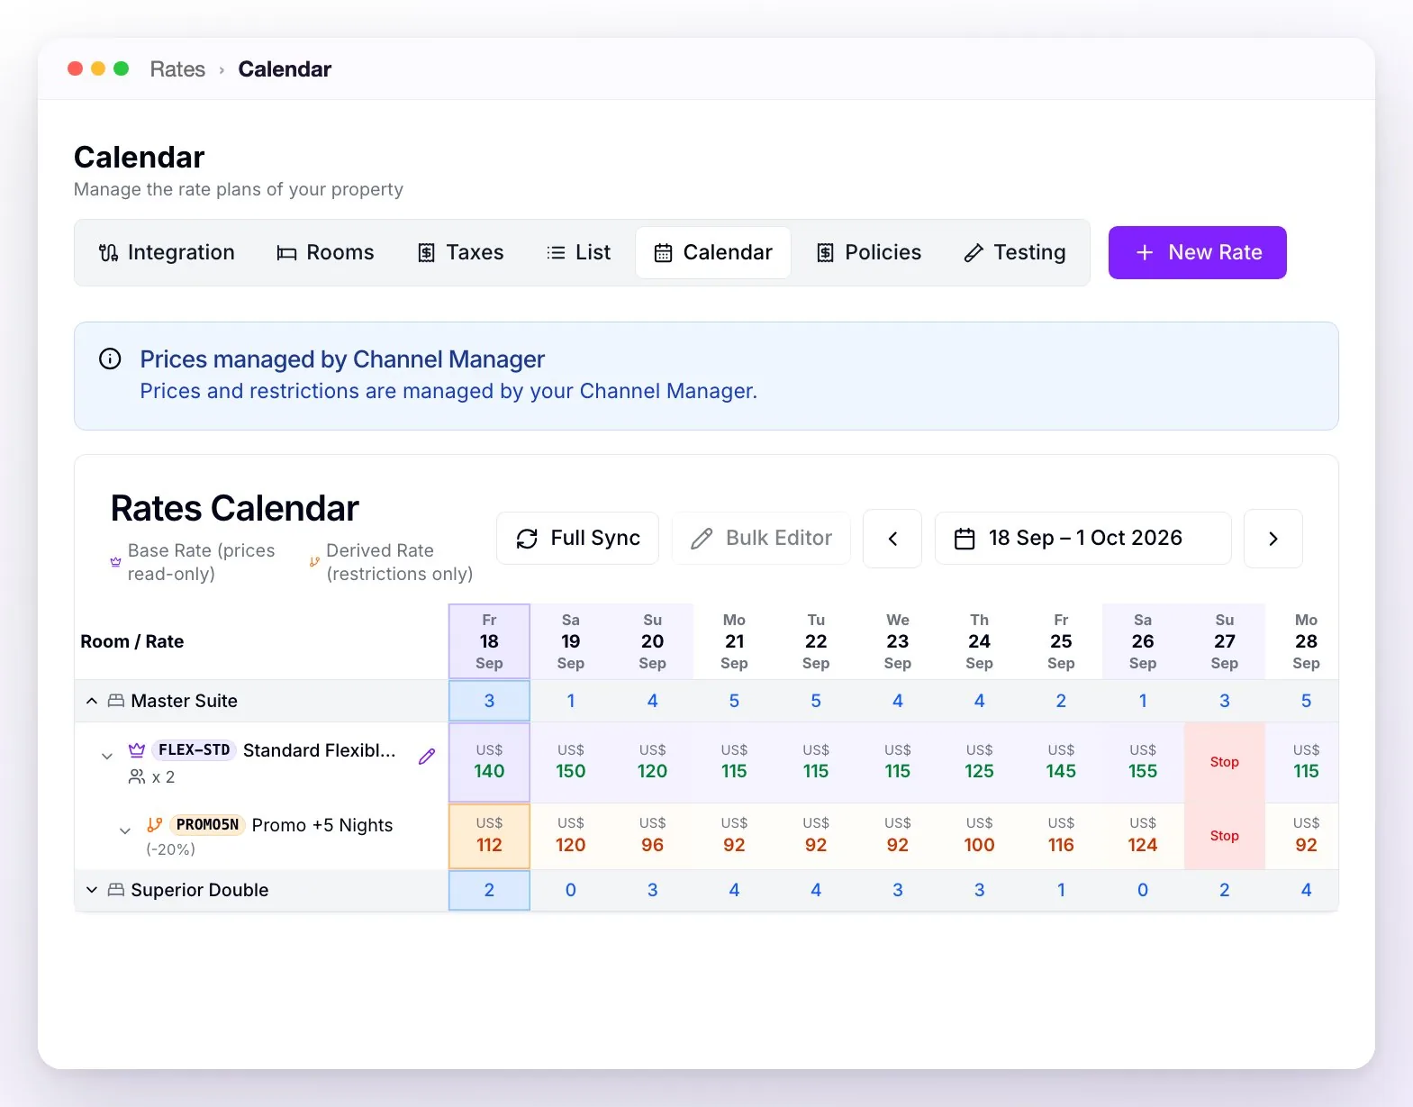Viewport: 1413px width, 1107px height.
Task: Click the 150 price for FLEX-STD on 19 Sep
Action: pyautogui.click(x=571, y=762)
